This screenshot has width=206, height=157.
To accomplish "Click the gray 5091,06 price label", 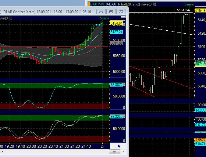I will [116, 43].
